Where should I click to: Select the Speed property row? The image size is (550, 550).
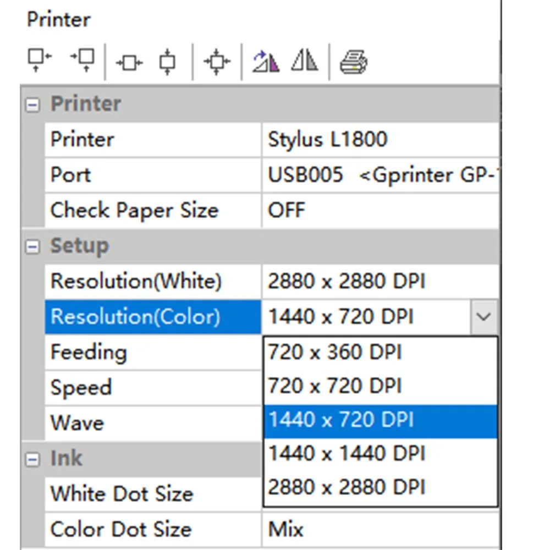click(x=152, y=388)
